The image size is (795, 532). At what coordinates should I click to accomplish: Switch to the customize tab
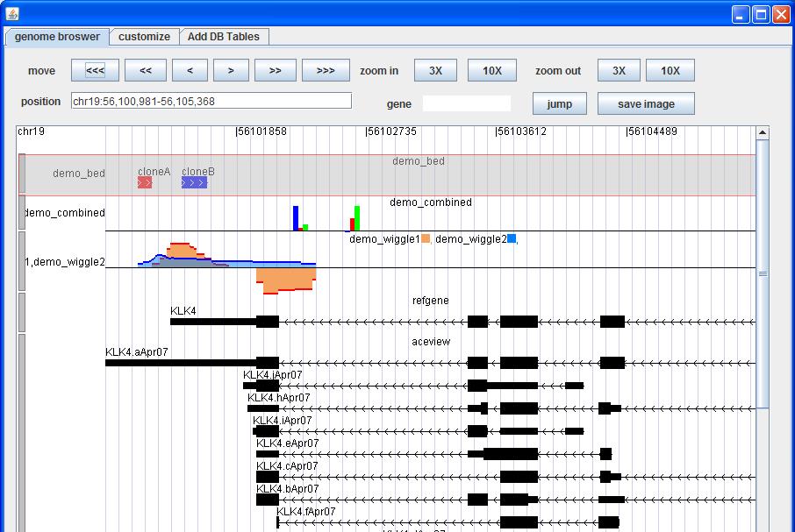(145, 37)
